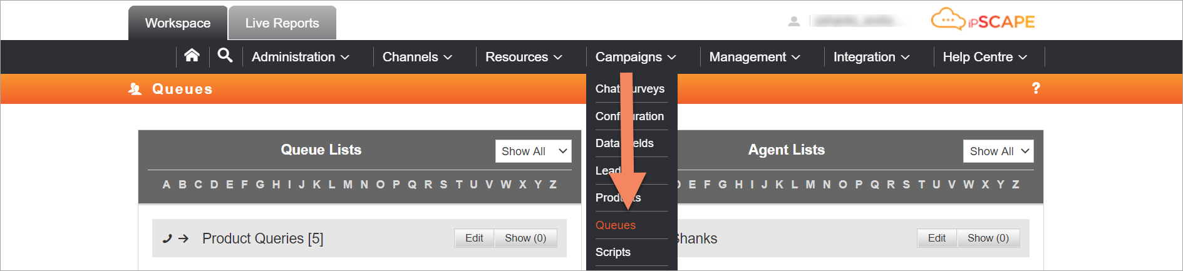Open Agent Lists Show All dropdown
Screen dimensions: 1183x271
coord(998,151)
